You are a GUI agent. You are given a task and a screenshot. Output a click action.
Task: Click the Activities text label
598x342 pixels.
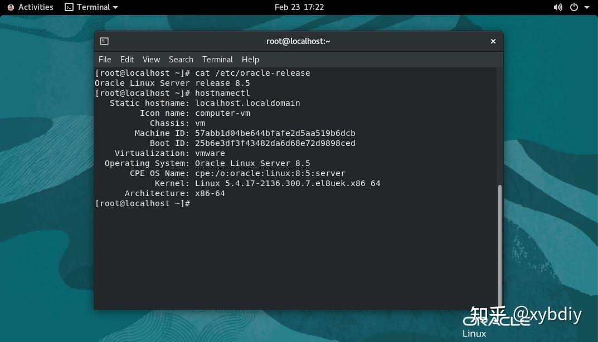[35, 7]
